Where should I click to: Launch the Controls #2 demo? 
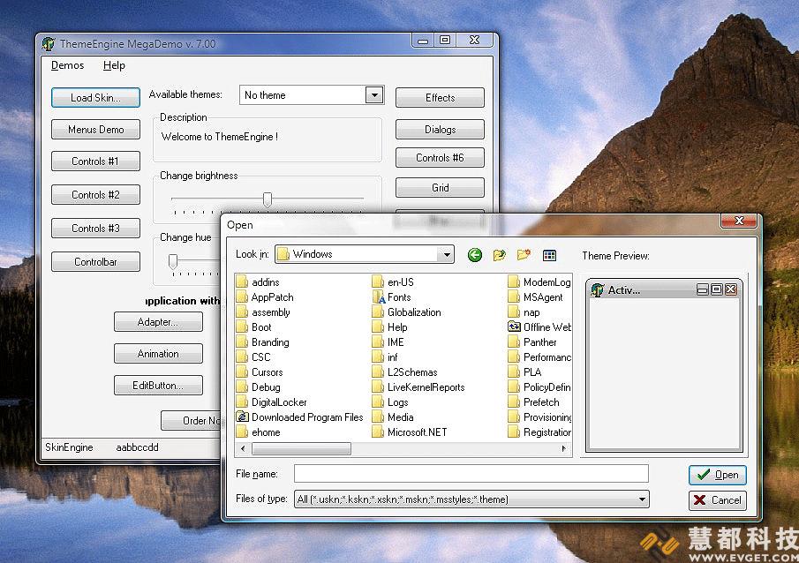(96, 195)
